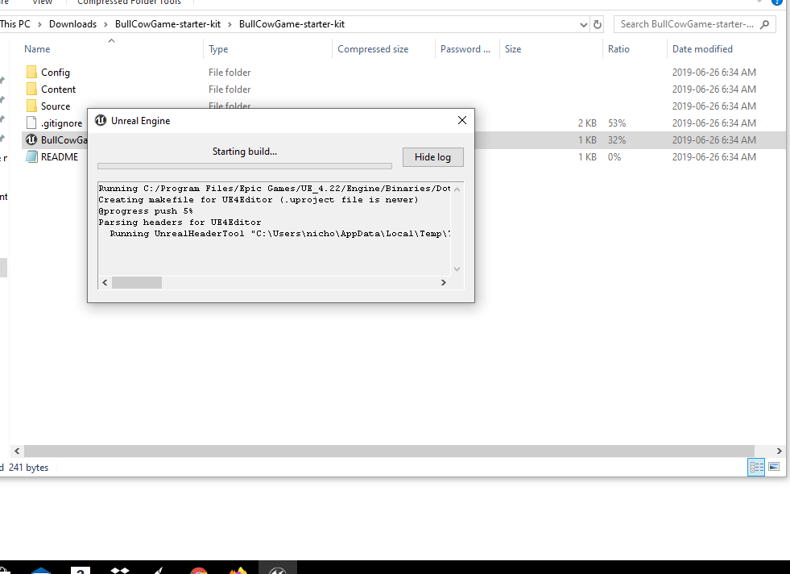
Task: Go to This PC in breadcrumb
Action: coord(15,24)
